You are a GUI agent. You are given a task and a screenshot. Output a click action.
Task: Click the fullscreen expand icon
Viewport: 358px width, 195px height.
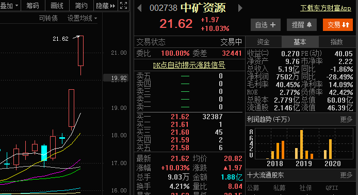pos(123,5)
